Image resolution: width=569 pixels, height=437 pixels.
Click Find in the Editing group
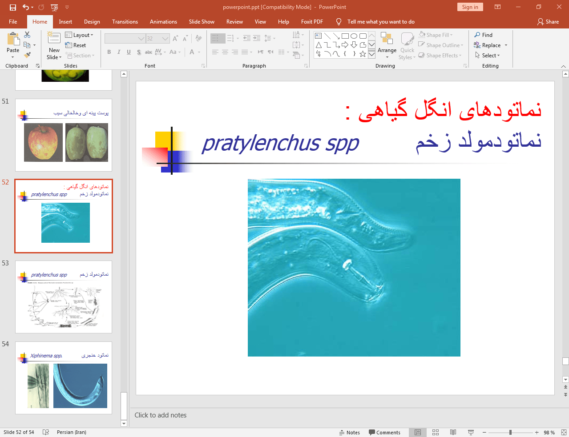[x=484, y=35]
